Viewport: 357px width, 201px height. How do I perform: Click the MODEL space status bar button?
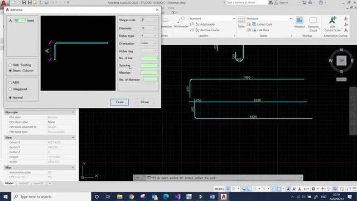click(x=219, y=189)
